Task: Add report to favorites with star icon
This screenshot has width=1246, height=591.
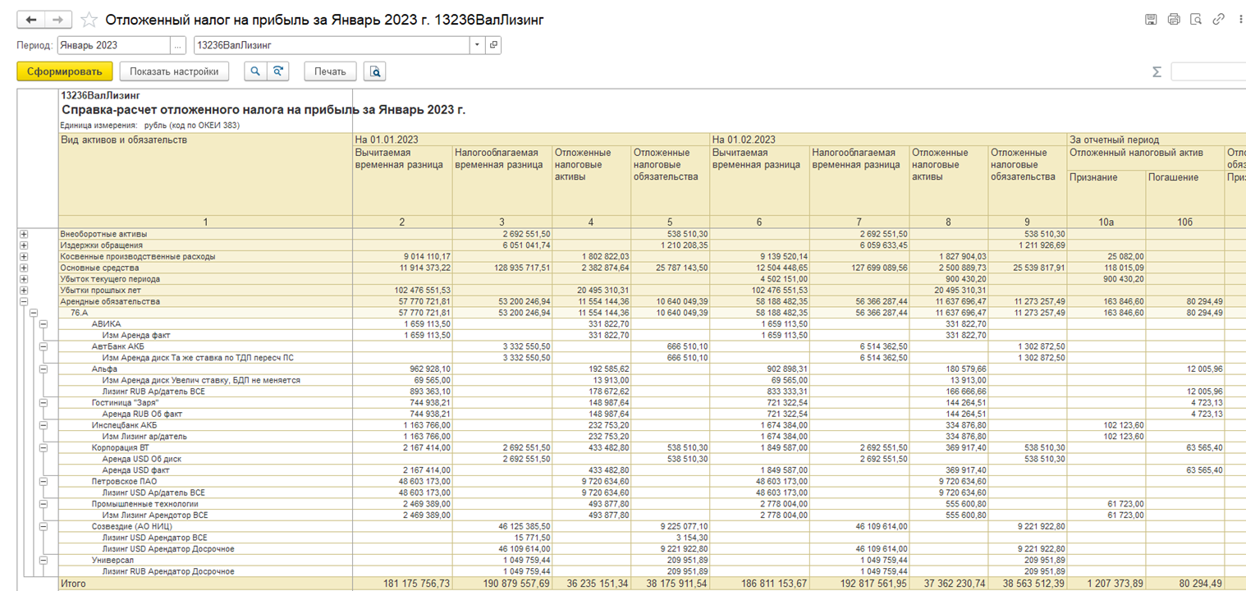Action: pyautogui.click(x=89, y=20)
